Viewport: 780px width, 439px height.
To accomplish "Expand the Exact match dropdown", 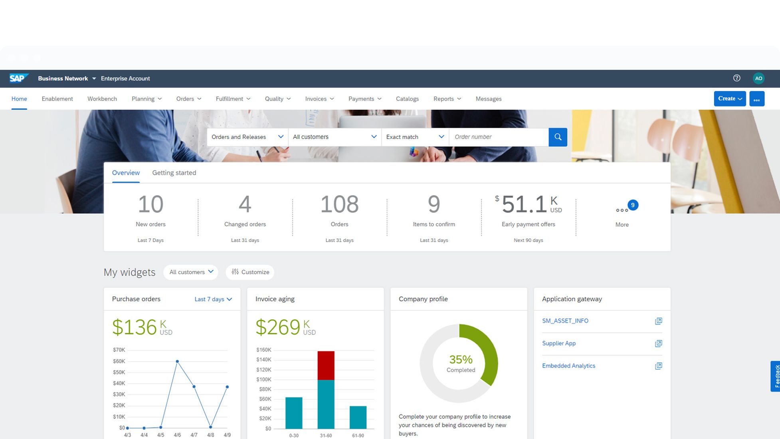I will (x=415, y=137).
